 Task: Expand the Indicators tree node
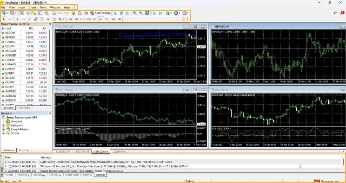coord(4,126)
